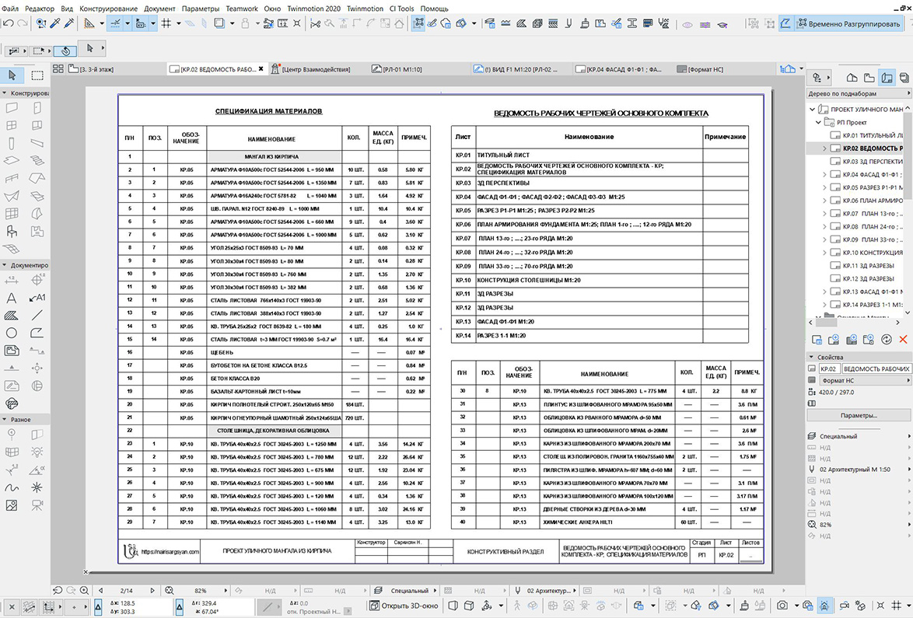The height and width of the screenshot is (618, 913).
Task: Select the eyedropper pick-up parameters tool
Action: pyautogui.click(x=55, y=24)
